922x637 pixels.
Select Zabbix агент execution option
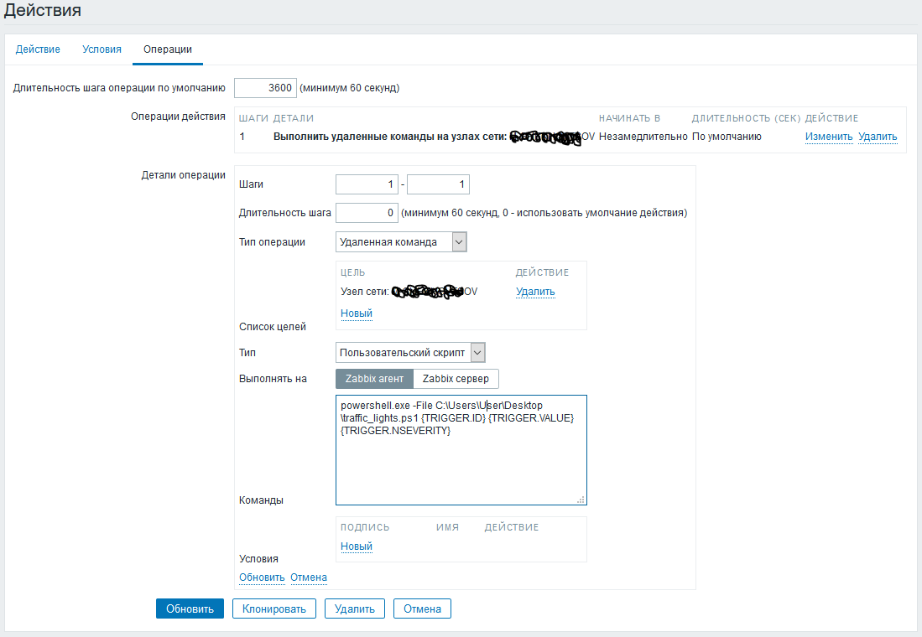click(374, 379)
